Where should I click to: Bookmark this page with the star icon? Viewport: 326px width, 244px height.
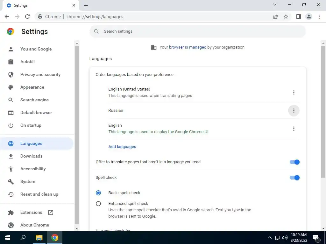(286, 17)
